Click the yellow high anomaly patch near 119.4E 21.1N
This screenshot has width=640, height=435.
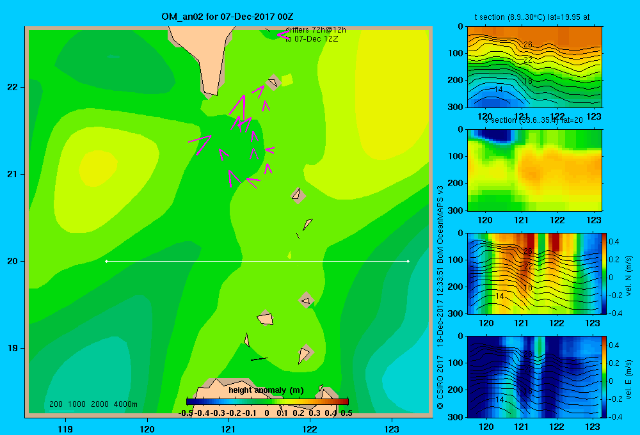coord(98,168)
